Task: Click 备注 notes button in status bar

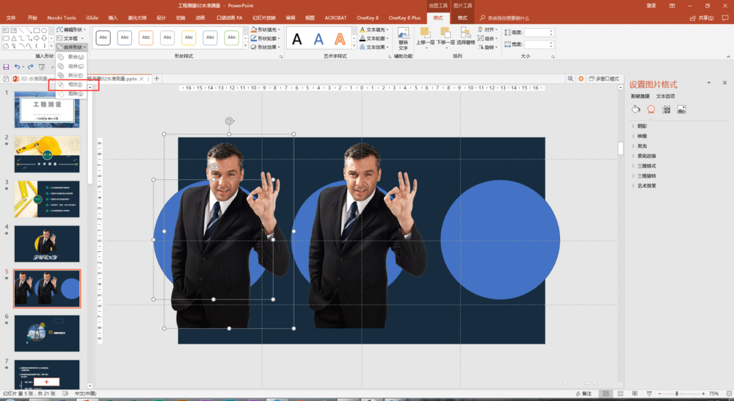Action: coord(584,394)
